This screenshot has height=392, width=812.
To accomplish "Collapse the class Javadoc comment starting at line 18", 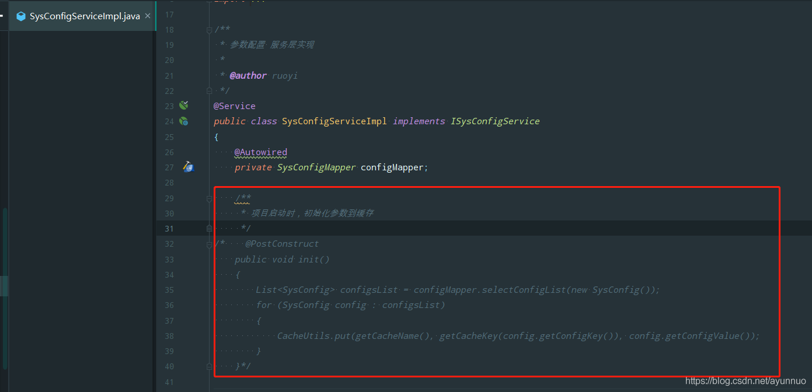I will 210,30.
